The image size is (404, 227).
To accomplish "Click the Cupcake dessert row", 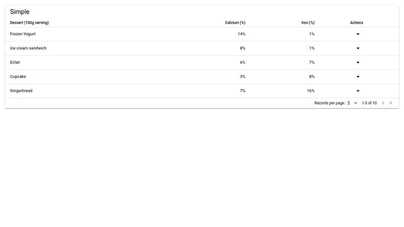I will tap(18, 77).
